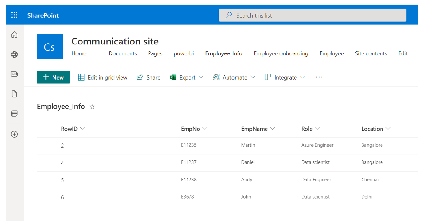This screenshot has height=223, width=426.
Task: Click the Home icon in left rail
Action: click(x=14, y=35)
